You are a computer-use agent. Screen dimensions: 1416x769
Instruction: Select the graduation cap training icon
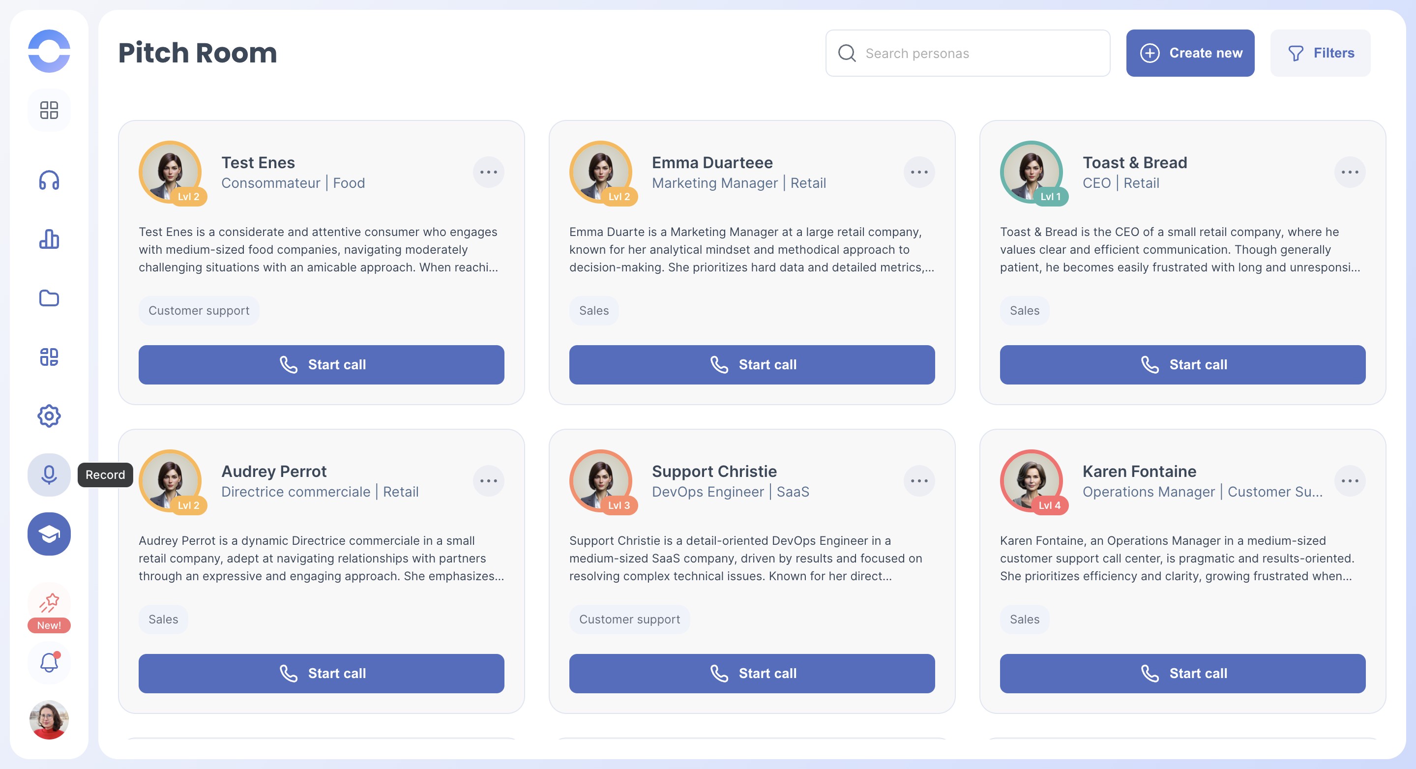pyautogui.click(x=49, y=534)
